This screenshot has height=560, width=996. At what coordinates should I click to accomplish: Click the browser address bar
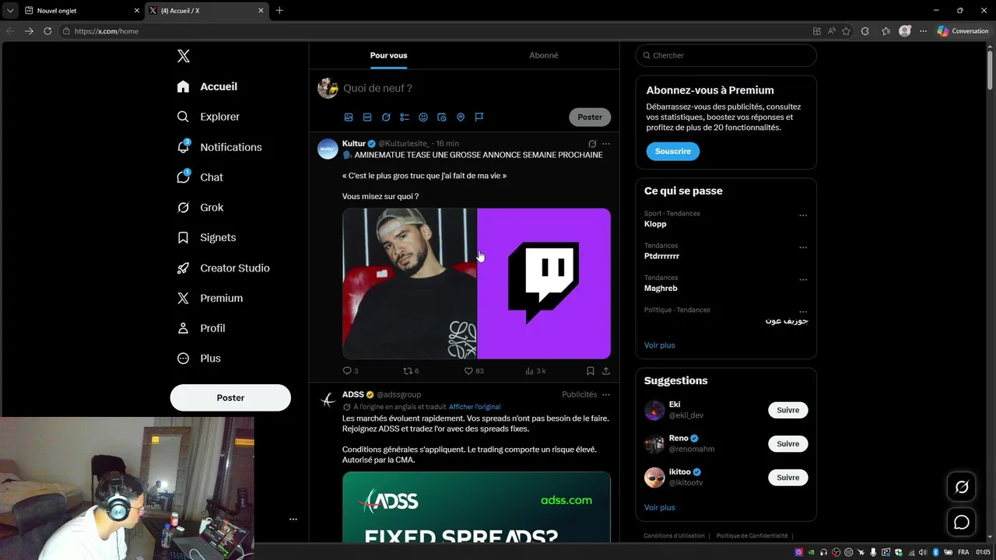tap(436, 31)
